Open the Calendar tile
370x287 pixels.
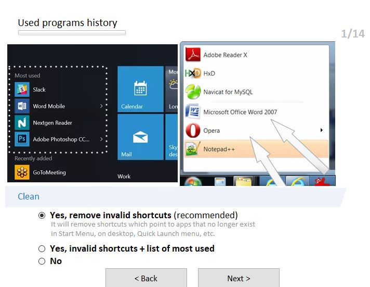pos(140,89)
